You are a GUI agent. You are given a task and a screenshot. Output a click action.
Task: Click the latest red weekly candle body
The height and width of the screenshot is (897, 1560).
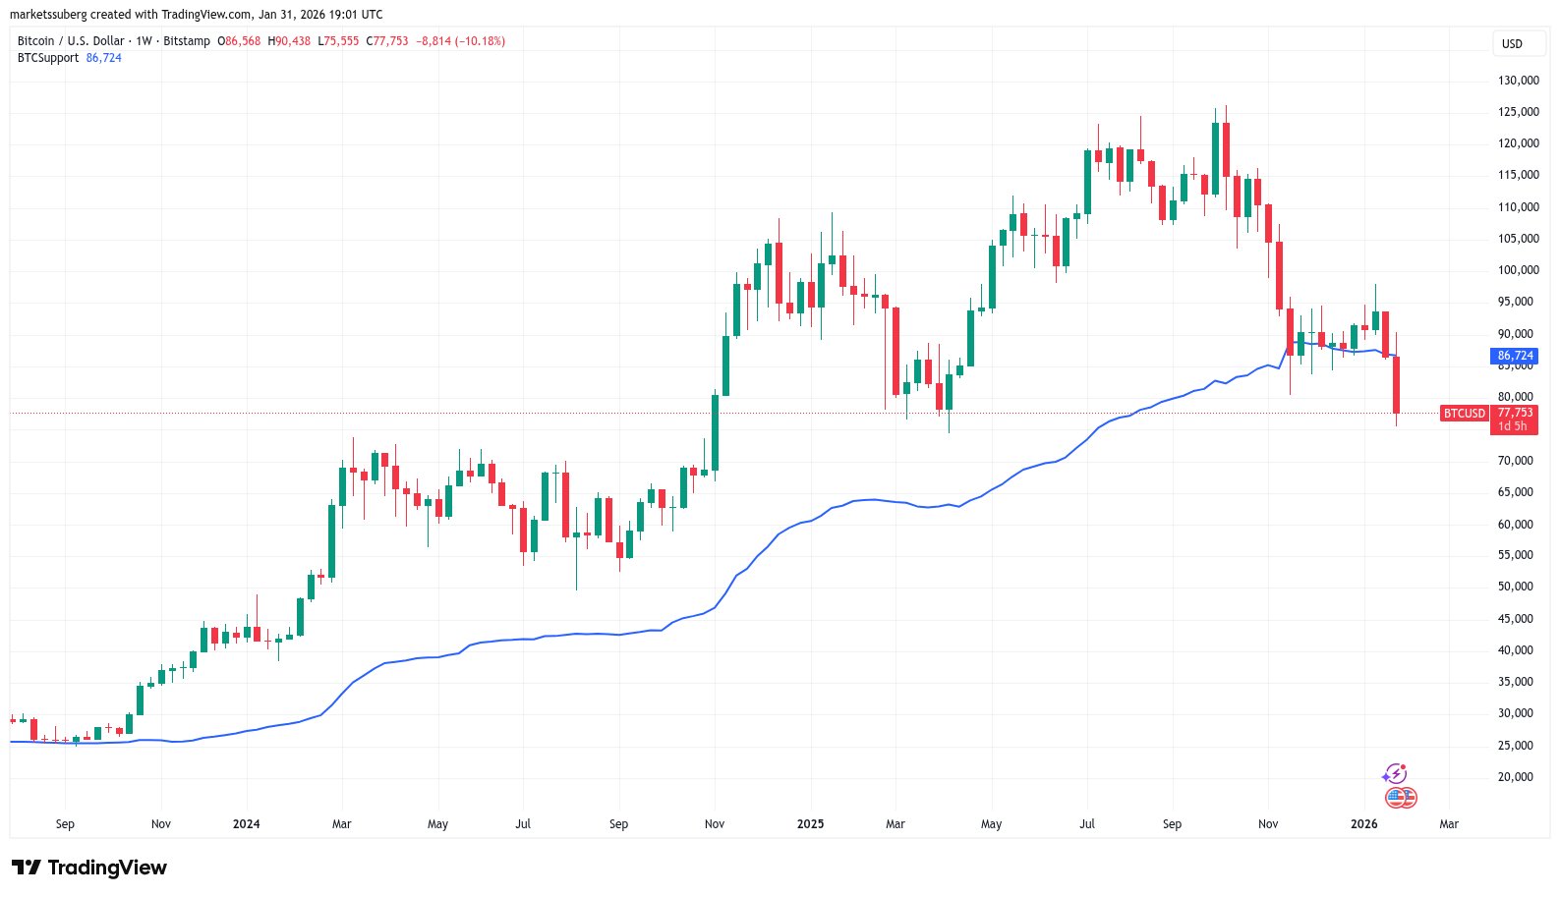point(1396,385)
